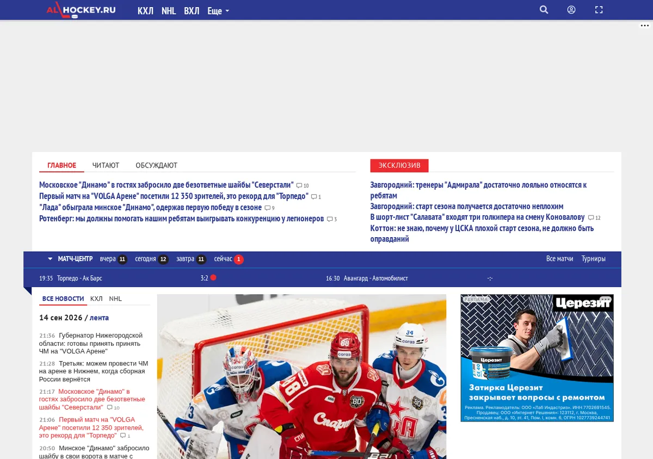Collapse the МАТЧ-ЦЕНТР triangle arrow
This screenshot has height=459, width=653.
click(50, 259)
